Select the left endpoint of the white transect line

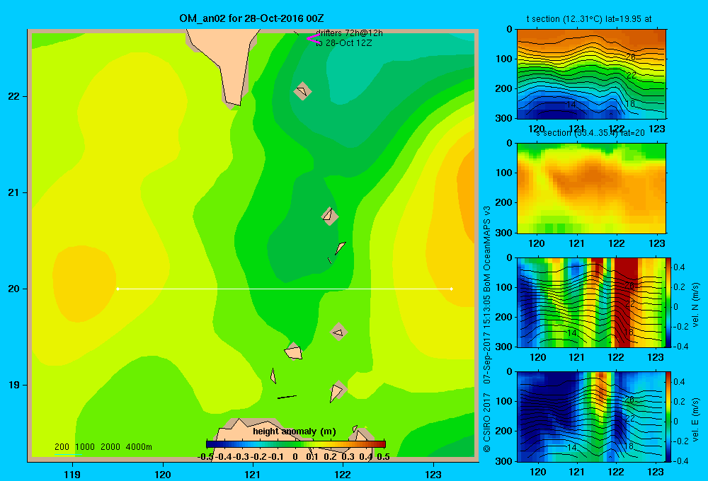point(118,289)
